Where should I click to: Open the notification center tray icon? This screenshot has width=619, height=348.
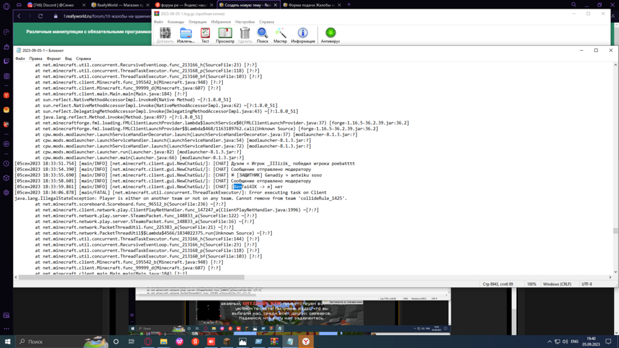[x=608, y=342]
